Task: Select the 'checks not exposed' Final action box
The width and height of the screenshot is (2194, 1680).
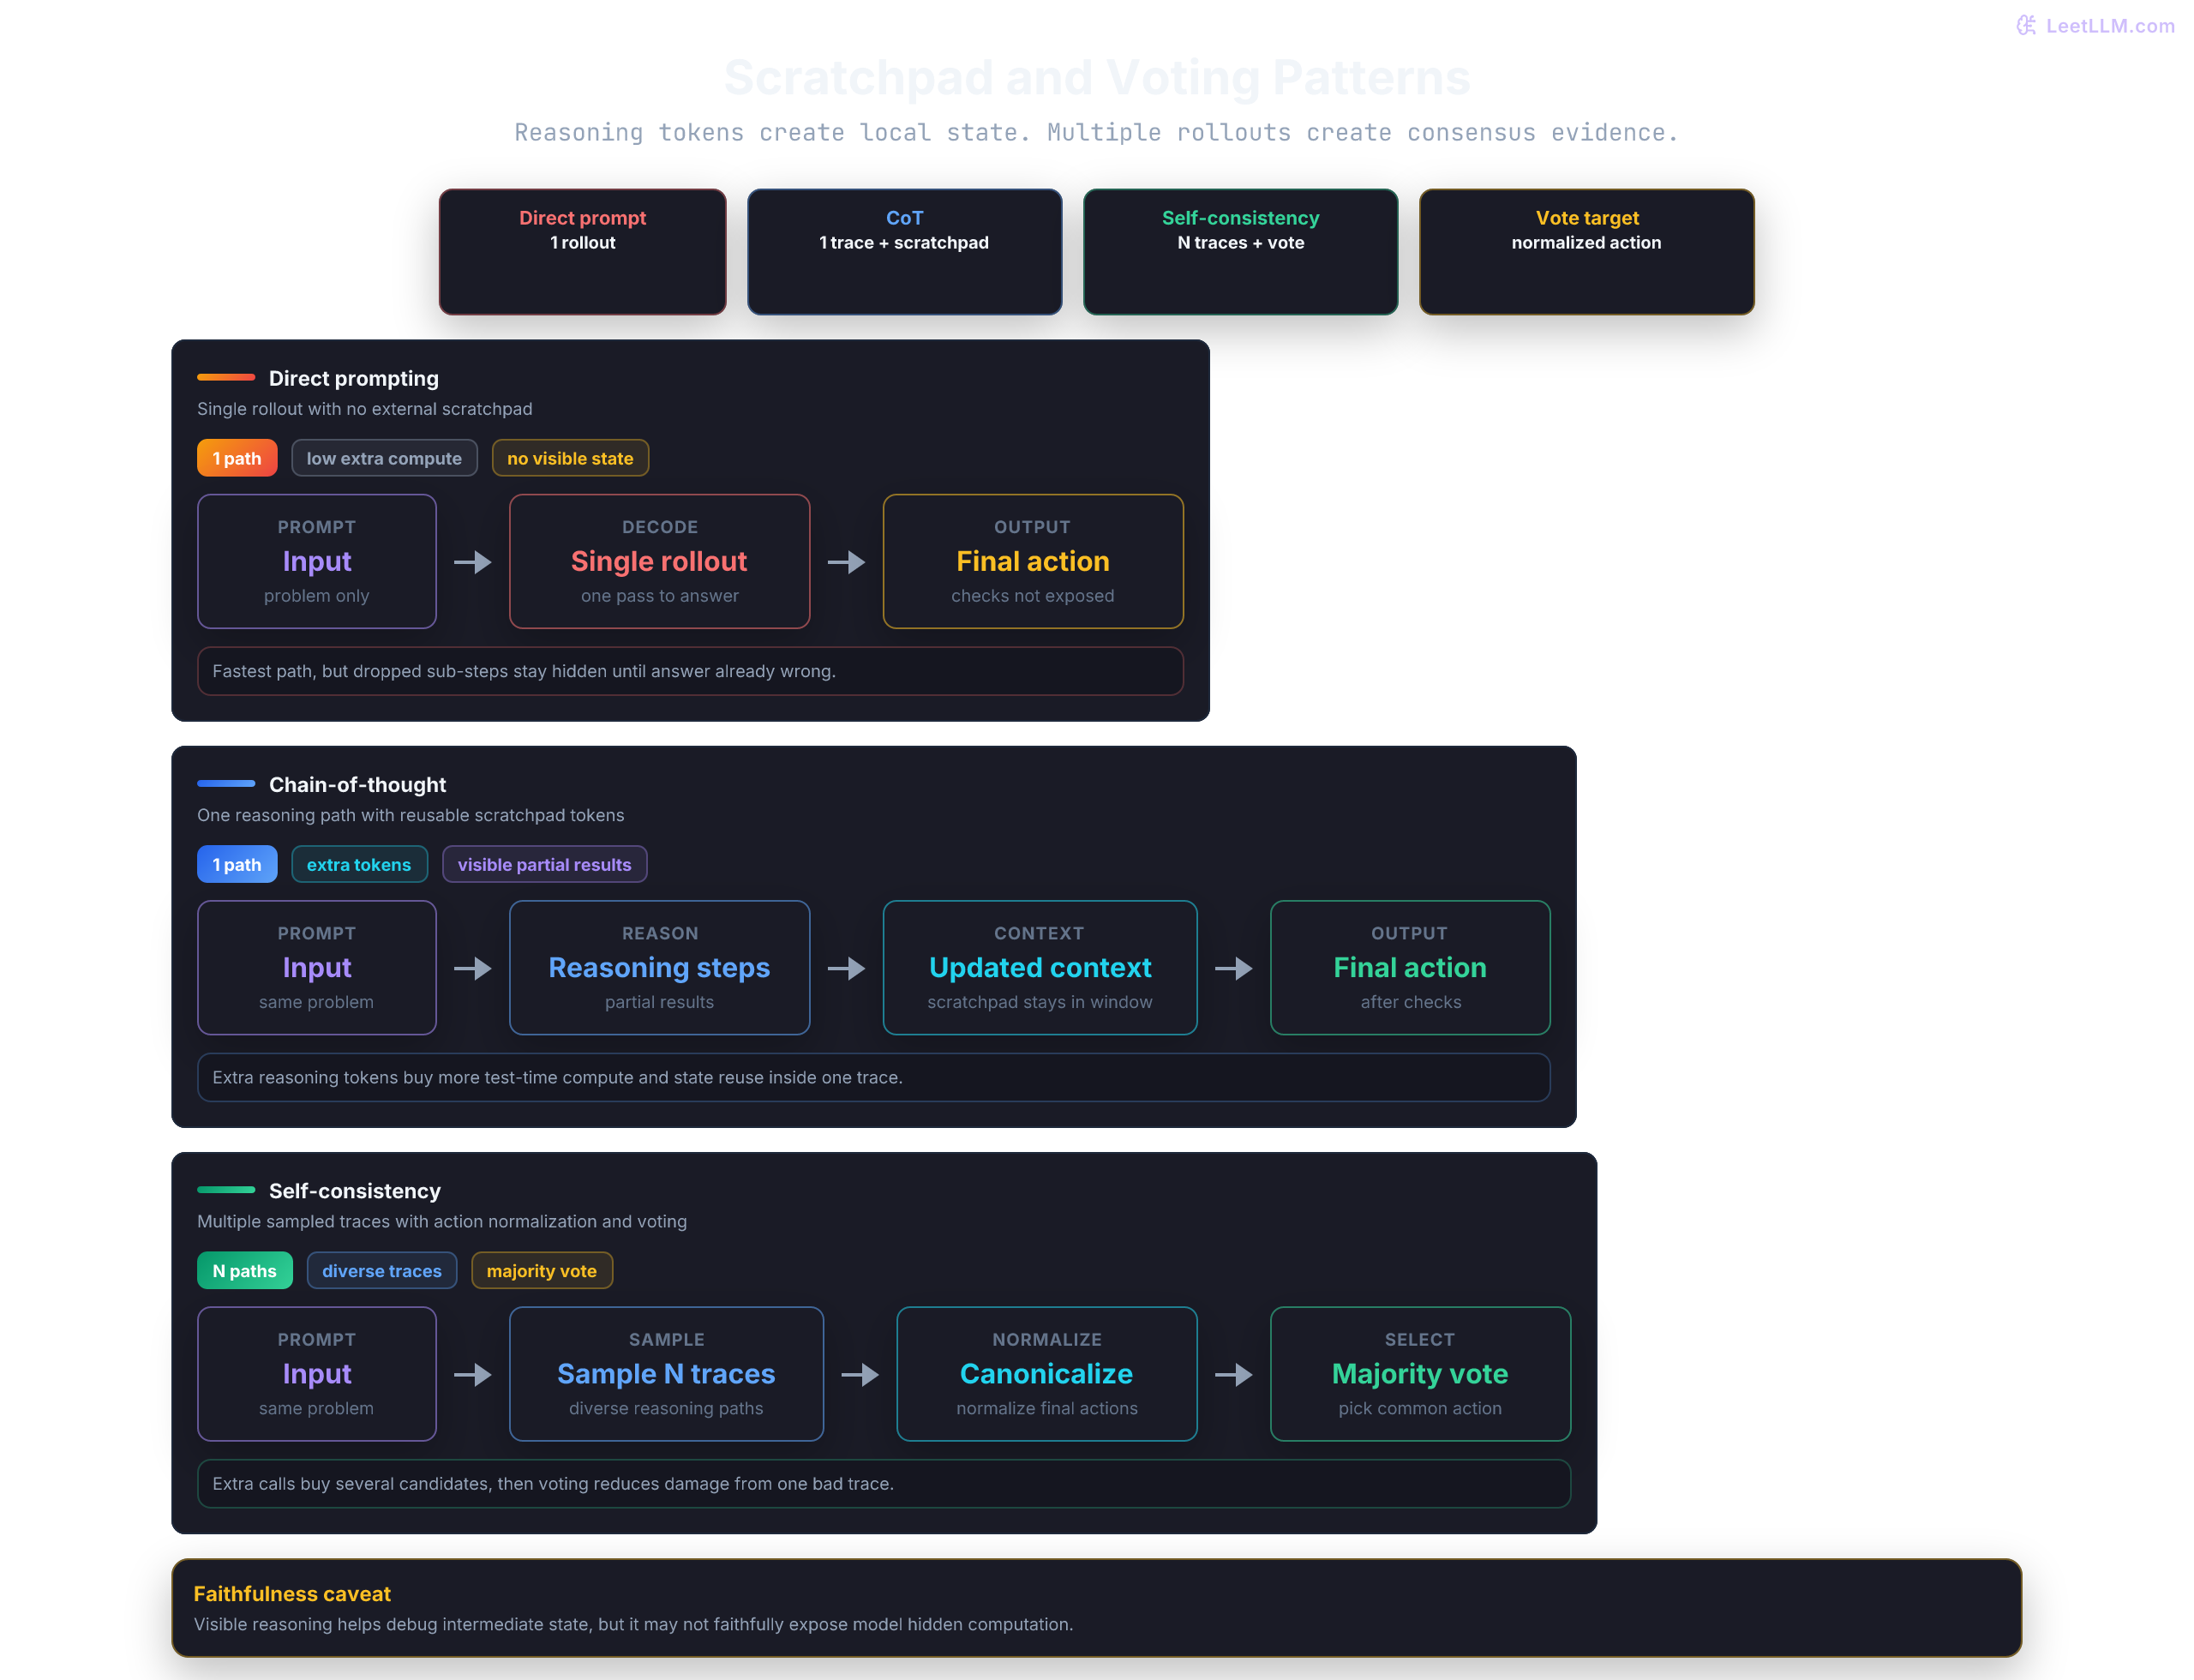Action: coord(1033,561)
